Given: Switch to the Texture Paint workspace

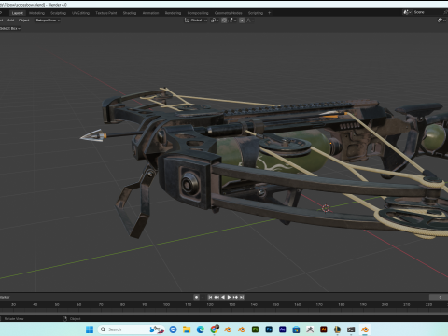Looking at the screenshot, I should coord(106,13).
